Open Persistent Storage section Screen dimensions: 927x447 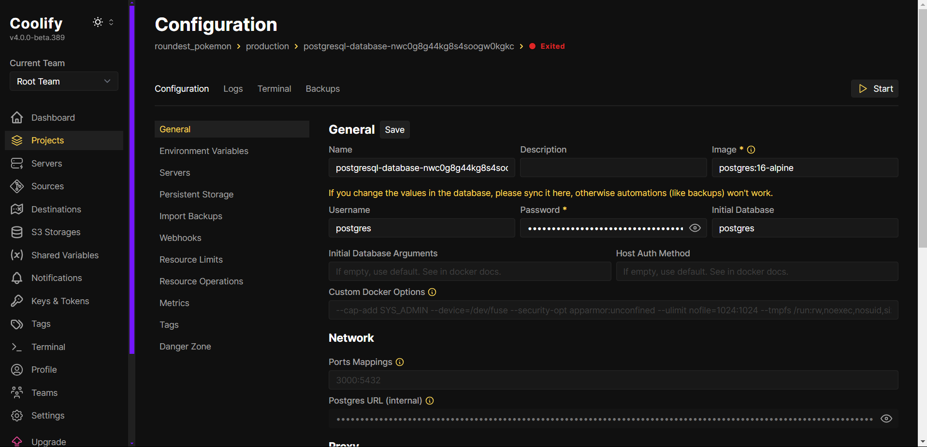(x=232, y=195)
